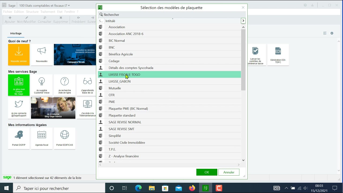Open the Traitement menu
The height and width of the screenshot is (193, 343).
tap(48, 12)
